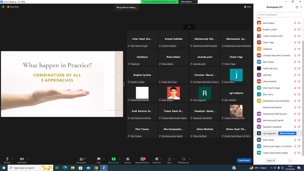The height and width of the screenshot is (171, 304).
Task: Open Google Chrome from the taskbar
Action: click(x=96, y=168)
